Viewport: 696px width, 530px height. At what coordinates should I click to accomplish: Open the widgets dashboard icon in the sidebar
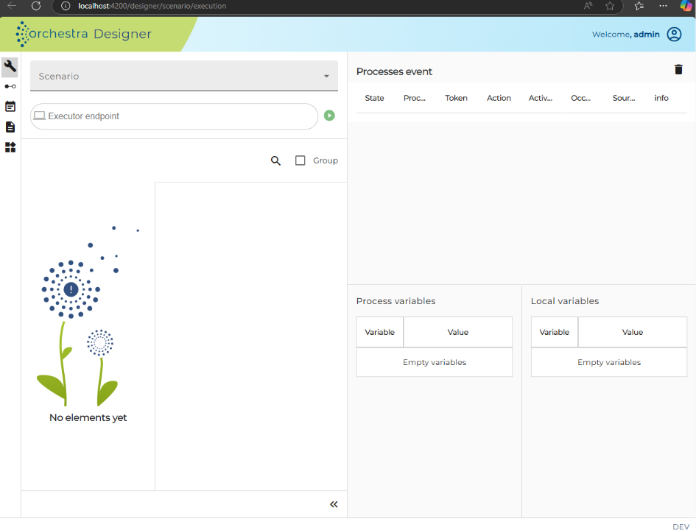coord(10,147)
